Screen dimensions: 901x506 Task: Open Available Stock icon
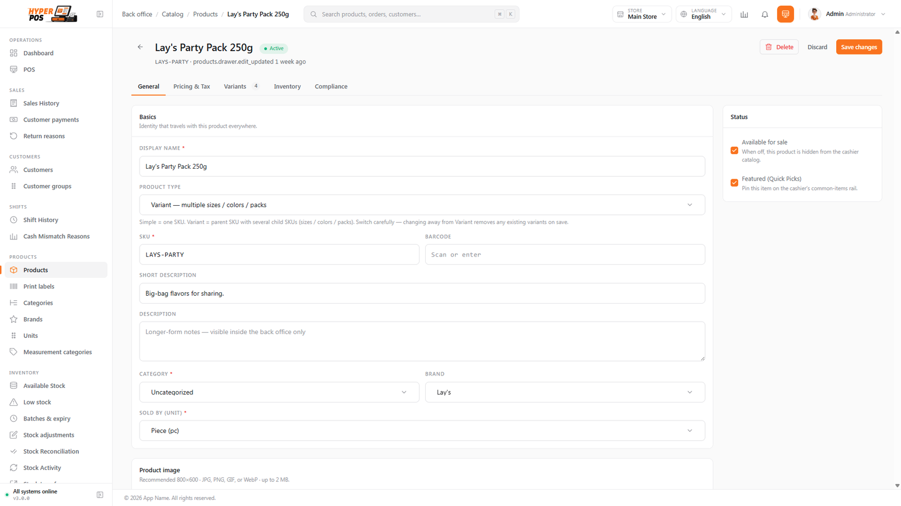(x=14, y=385)
